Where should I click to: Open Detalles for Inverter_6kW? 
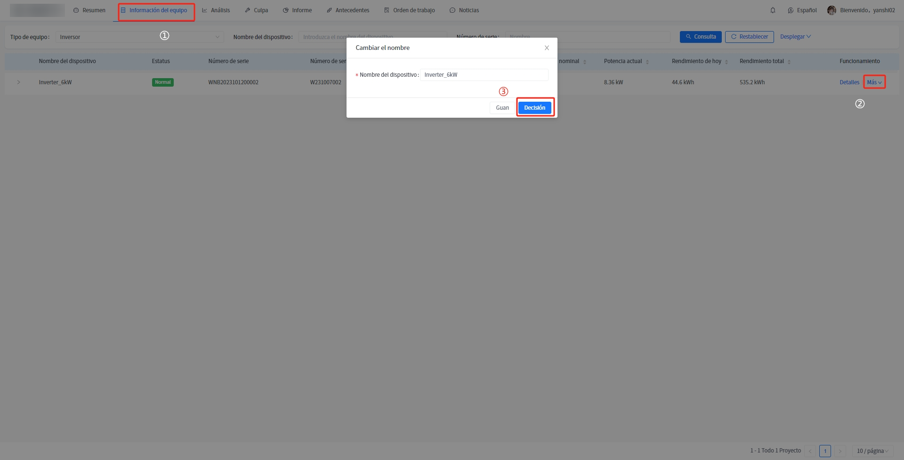pyautogui.click(x=849, y=82)
